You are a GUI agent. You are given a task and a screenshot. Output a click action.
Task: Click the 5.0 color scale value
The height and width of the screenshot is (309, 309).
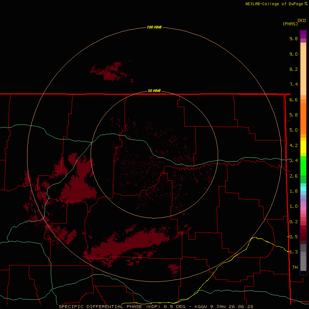294,130
